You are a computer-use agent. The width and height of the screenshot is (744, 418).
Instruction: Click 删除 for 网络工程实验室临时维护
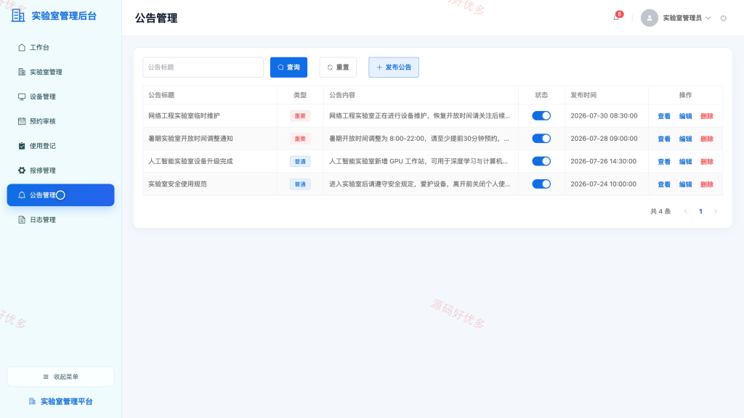pyautogui.click(x=707, y=116)
